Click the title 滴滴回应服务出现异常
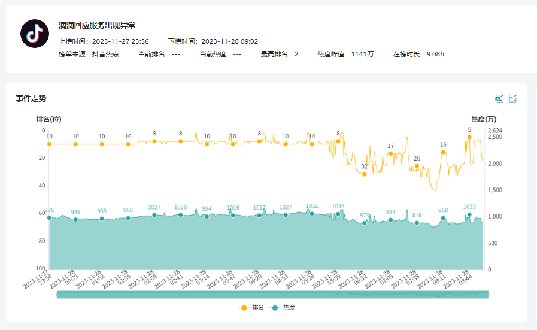537x330 pixels. [x=97, y=25]
